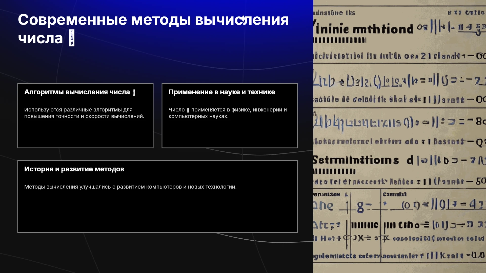The height and width of the screenshot is (273, 486).
Task: Click the barcode strip under "Setrmilnttions"
Action: (334, 171)
